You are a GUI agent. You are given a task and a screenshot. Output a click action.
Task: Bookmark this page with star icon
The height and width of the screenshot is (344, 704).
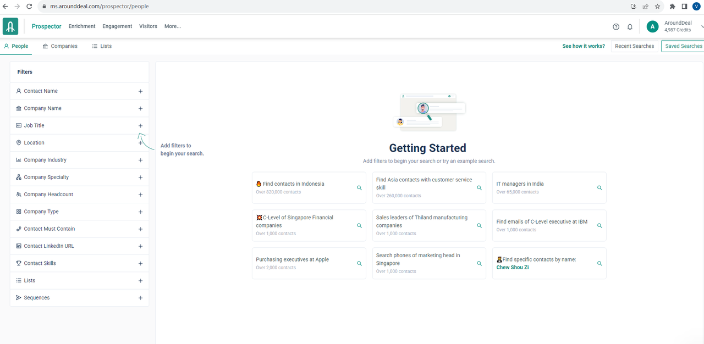click(x=657, y=7)
